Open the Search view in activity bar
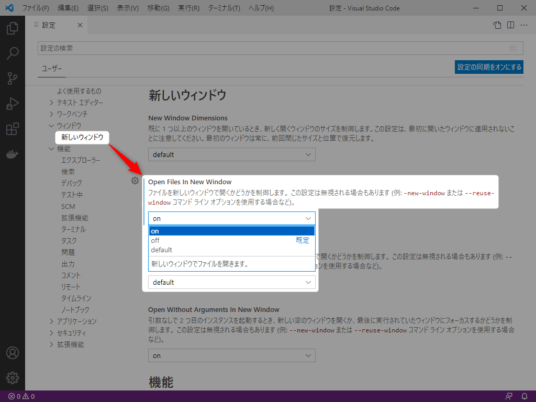 pos(13,53)
